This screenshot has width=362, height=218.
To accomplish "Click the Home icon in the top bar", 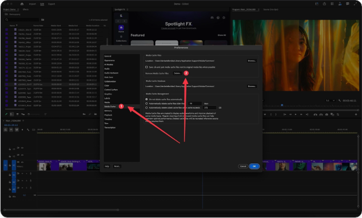I will click(22, 4).
